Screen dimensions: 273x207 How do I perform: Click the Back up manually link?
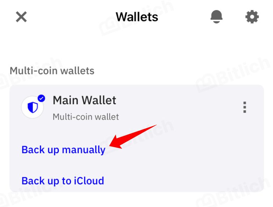(64, 150)
